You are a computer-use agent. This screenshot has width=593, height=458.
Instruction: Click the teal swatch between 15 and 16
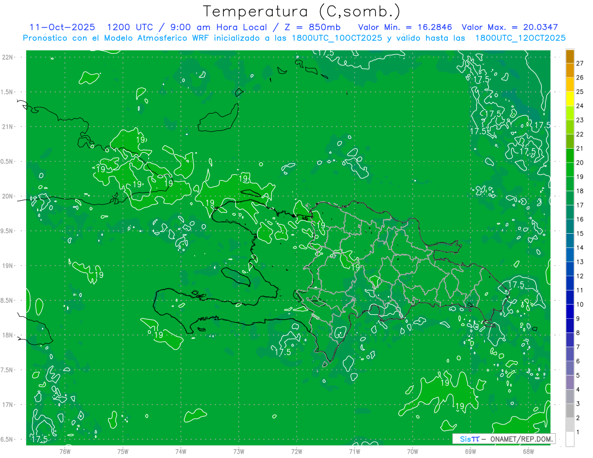tap(570, 226)
